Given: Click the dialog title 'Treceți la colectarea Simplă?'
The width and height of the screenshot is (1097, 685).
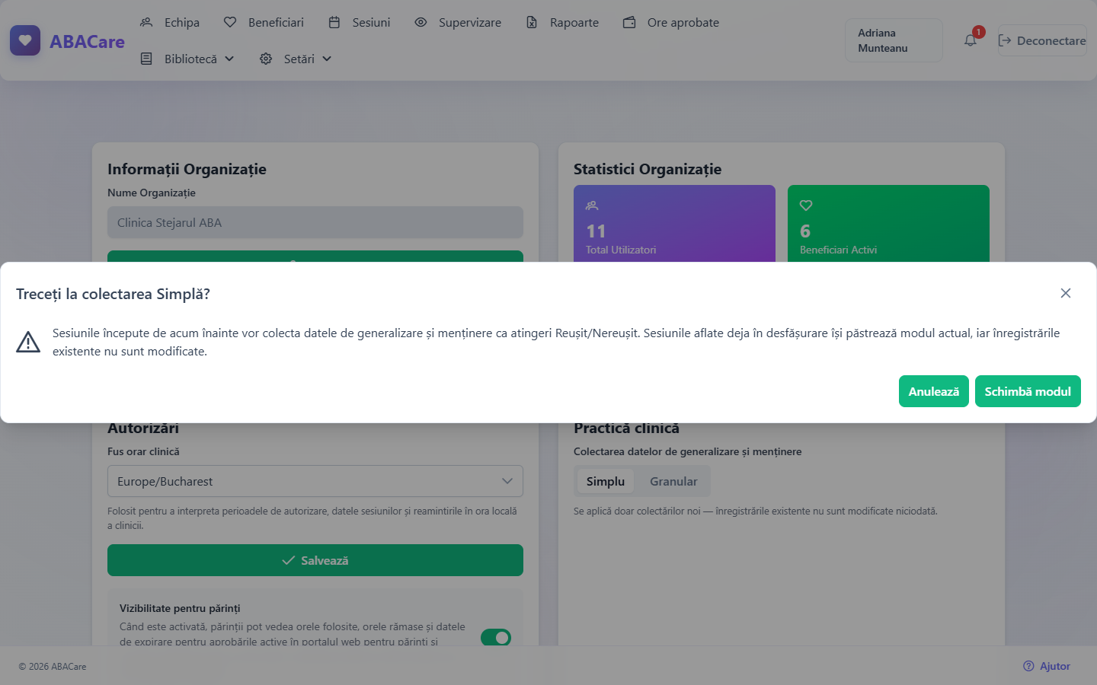Looking at the screenshot, I should (x=113, y=294).
